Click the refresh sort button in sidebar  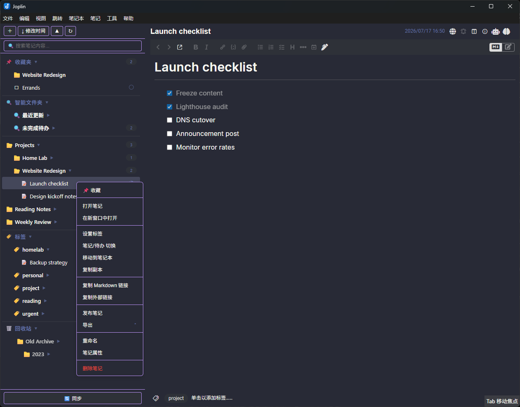point(70,31)
